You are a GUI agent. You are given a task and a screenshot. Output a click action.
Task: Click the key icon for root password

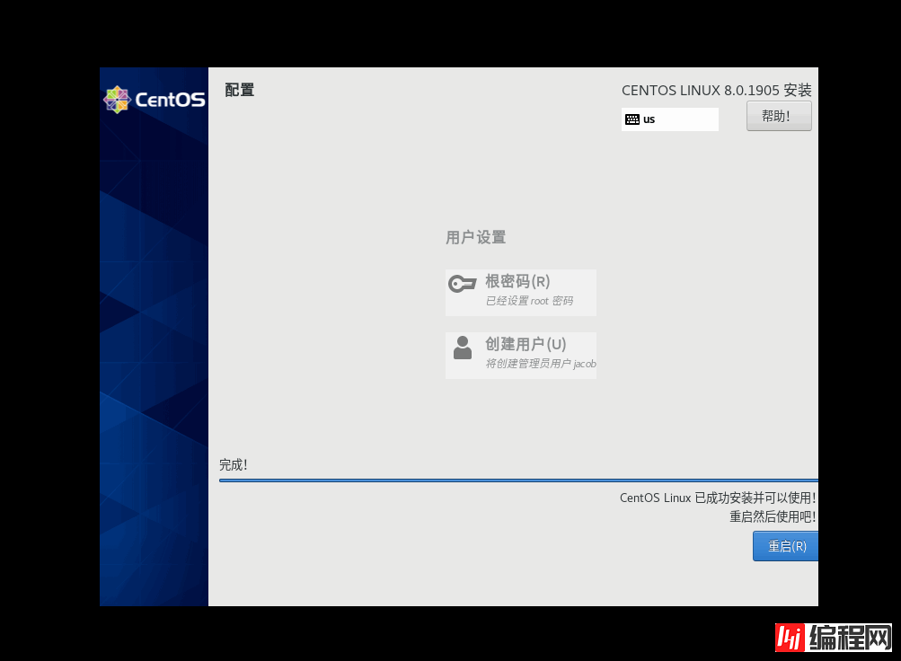[x=462, y=284]
